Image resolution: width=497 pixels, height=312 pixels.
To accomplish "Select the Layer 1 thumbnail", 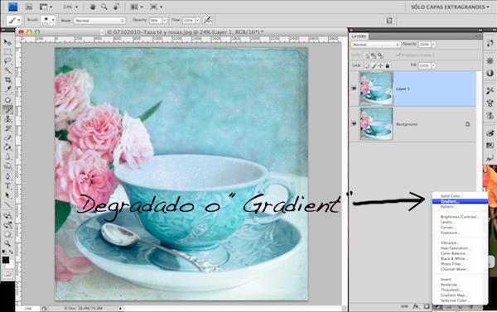I will (x=376, y=89).
